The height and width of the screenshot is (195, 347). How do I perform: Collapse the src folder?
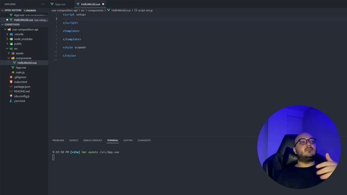7,49
